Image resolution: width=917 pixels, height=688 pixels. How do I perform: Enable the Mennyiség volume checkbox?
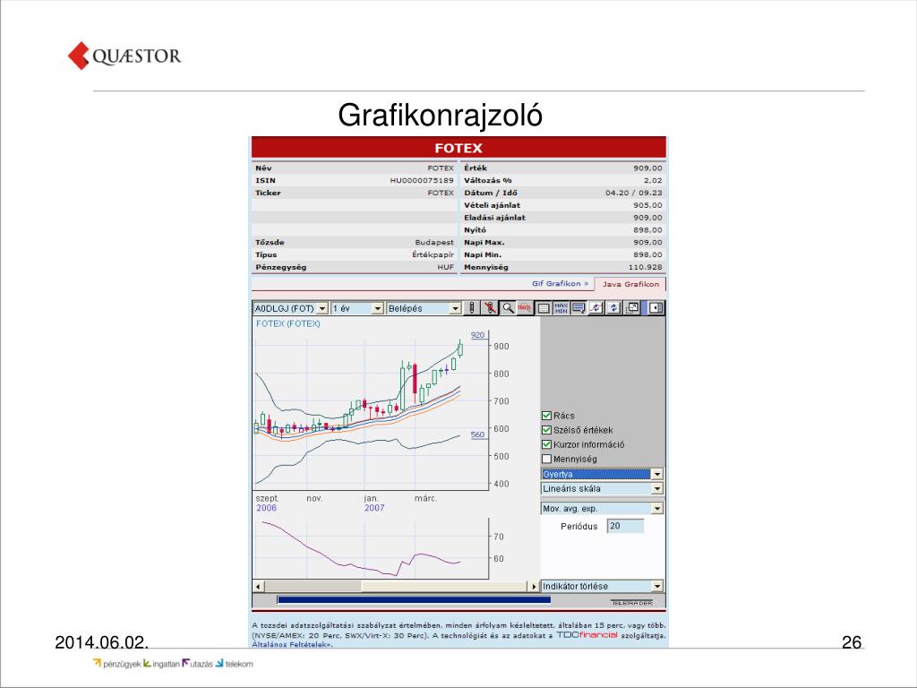[547, 459]
